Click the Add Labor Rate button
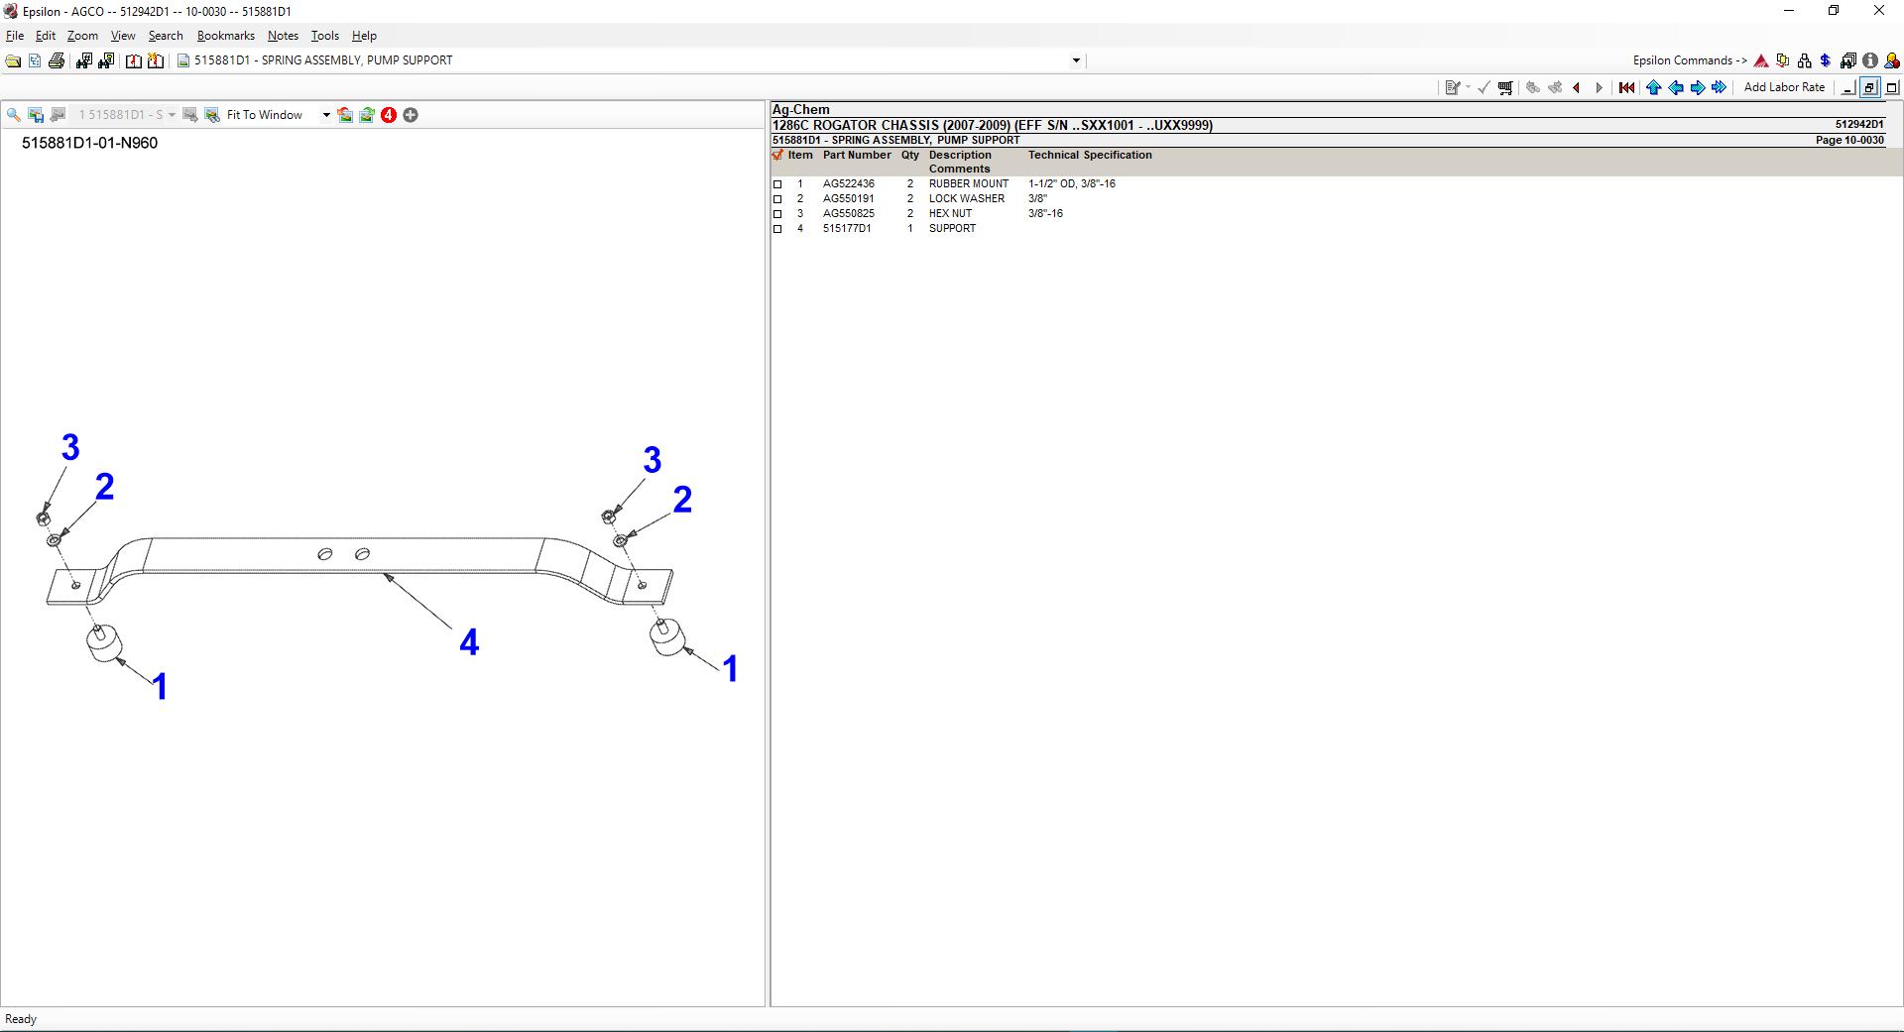1904x1032 pixels. [x=1784, y=87]
